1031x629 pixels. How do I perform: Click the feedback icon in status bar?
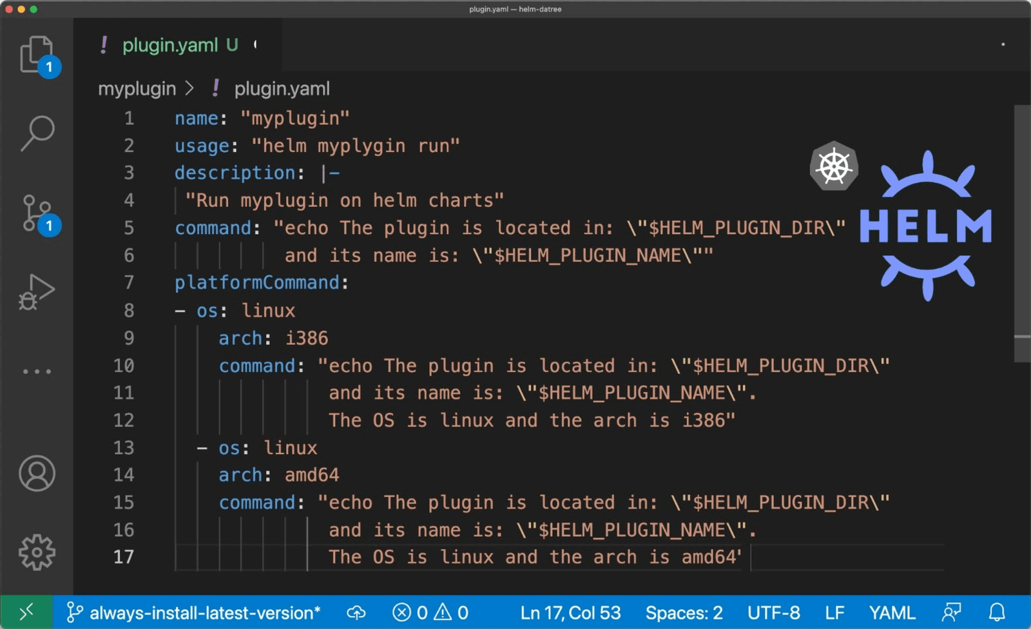click(x=951, y=612)
